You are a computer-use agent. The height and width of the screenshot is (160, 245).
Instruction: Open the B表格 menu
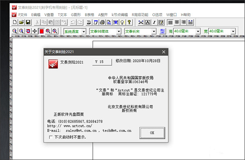89,15
